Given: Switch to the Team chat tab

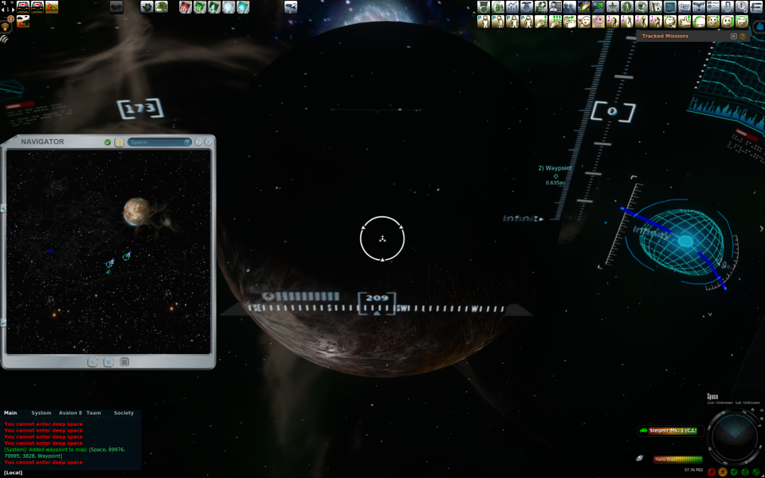Looking at the screenshot, I should (x=93, y=413).
